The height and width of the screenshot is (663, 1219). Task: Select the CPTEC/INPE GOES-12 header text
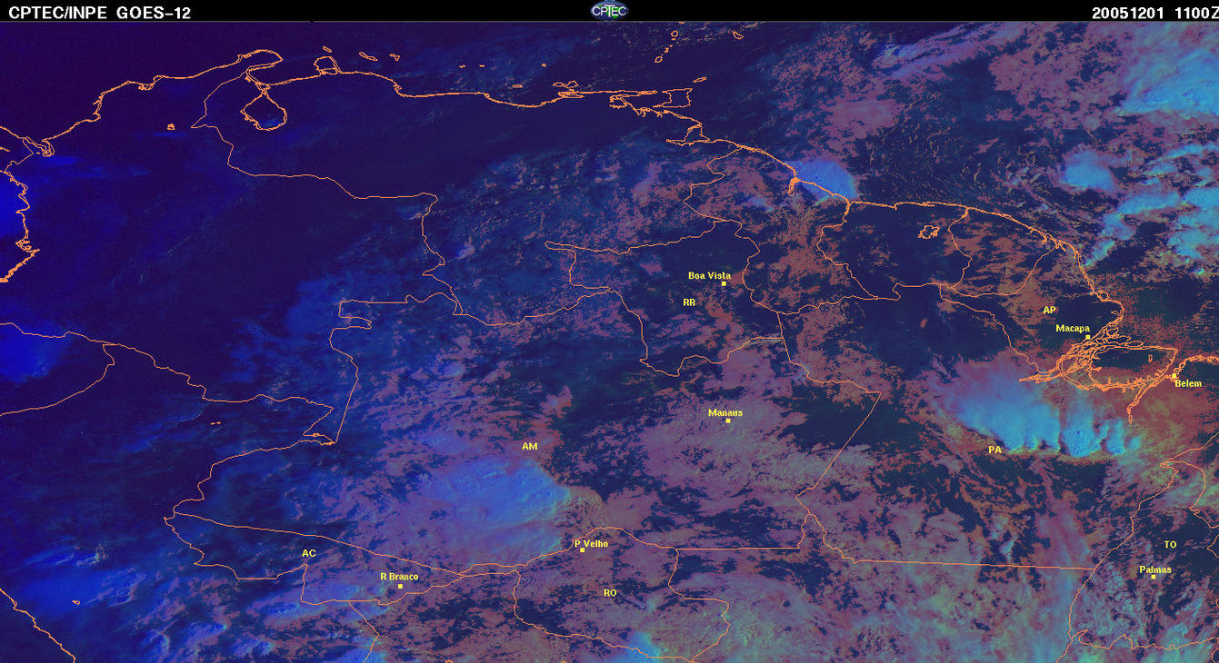click(100, 13)
